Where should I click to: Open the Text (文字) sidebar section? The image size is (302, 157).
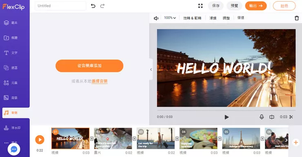[x=11, y=53]
